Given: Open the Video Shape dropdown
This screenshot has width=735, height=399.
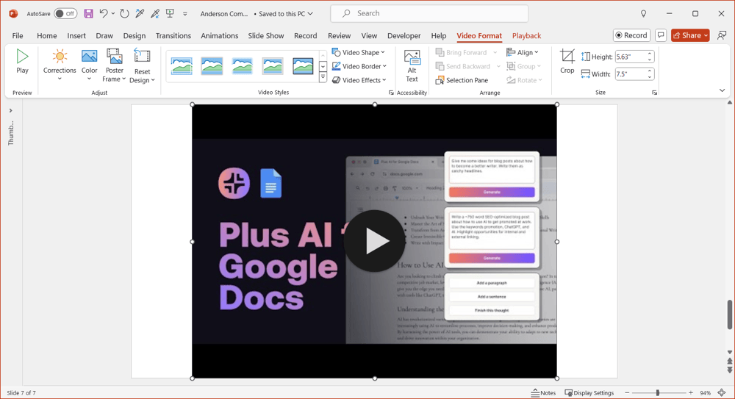Looking at the screenshot, I should [359, 52].
